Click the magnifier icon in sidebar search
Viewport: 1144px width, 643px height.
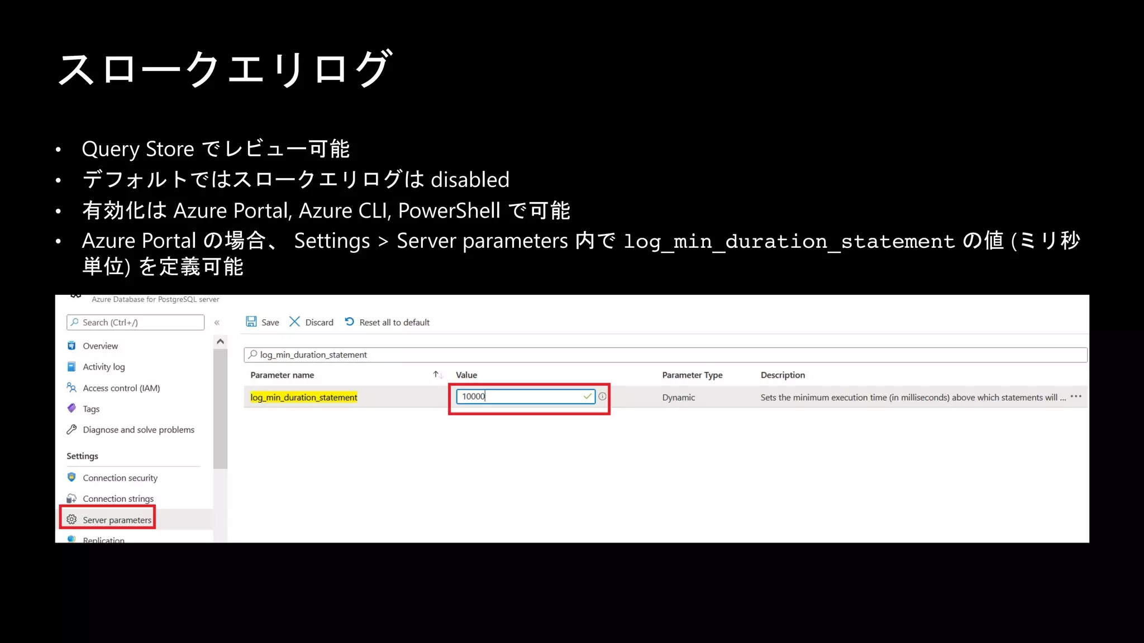tap(75, 322)
